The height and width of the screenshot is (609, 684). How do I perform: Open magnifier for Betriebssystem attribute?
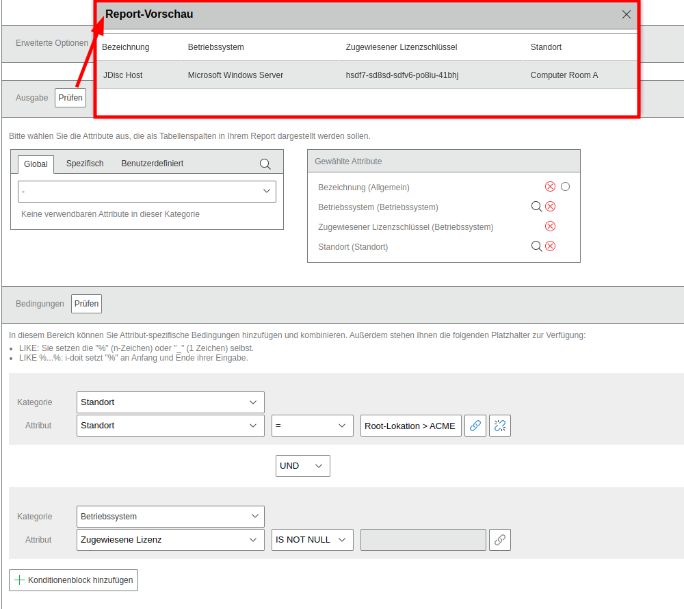536,207
